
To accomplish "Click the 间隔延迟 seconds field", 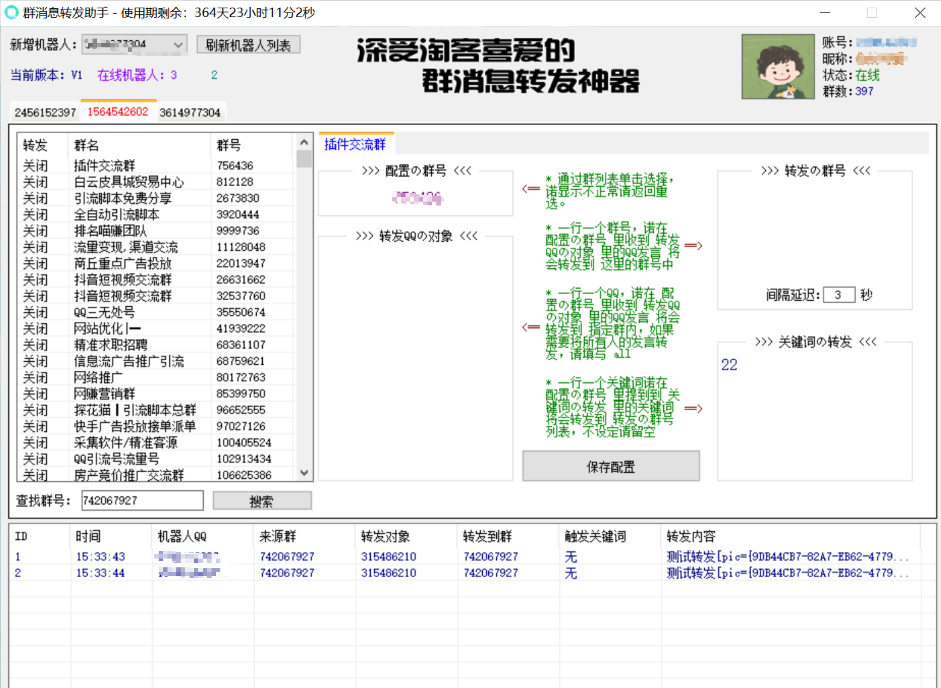I will 838,295.
